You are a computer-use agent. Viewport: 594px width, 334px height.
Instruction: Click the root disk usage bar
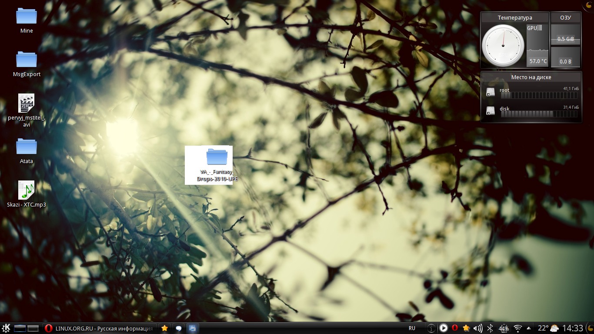pyautogui.click(x=539, y=95)
